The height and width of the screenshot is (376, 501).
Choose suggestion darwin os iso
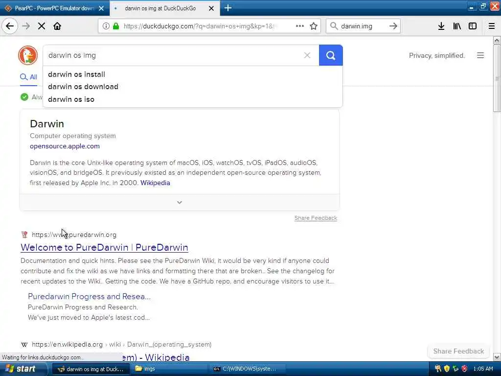click(193, 99)
